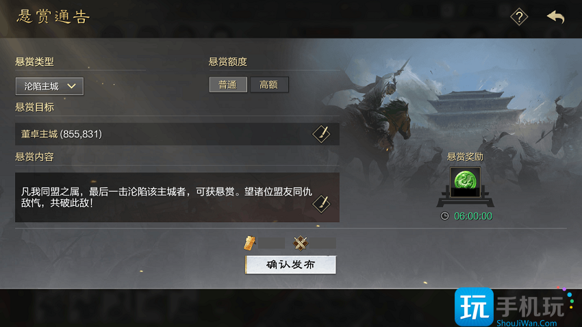
Task: Click the 悬赏类型 section heading
Action: [34, 62]
